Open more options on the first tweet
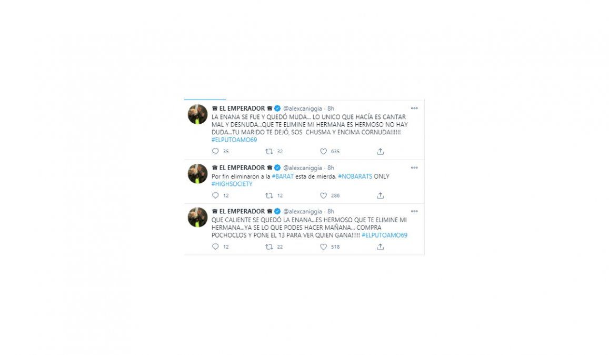The width and height of the screenshot is (609, 355). [414, 109]
